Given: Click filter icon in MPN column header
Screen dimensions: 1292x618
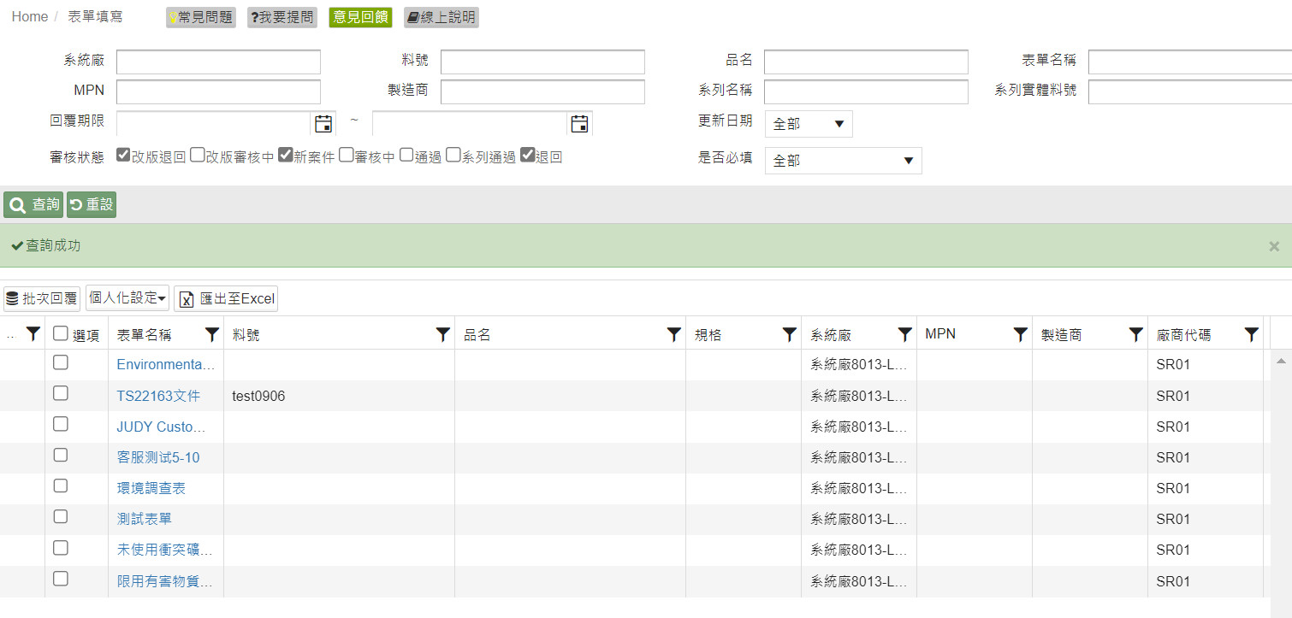Looking at the screenshot, I should coord(1020,334).
